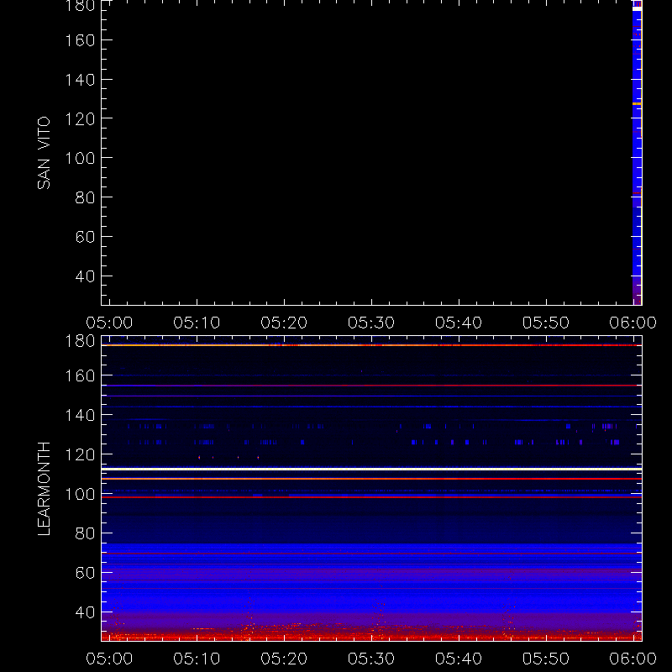
Task: Click the 05:50 time label under the LEARMONTH plot
Action: tap(545, 659)
